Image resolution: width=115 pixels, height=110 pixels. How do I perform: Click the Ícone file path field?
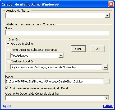coord(54,81)
